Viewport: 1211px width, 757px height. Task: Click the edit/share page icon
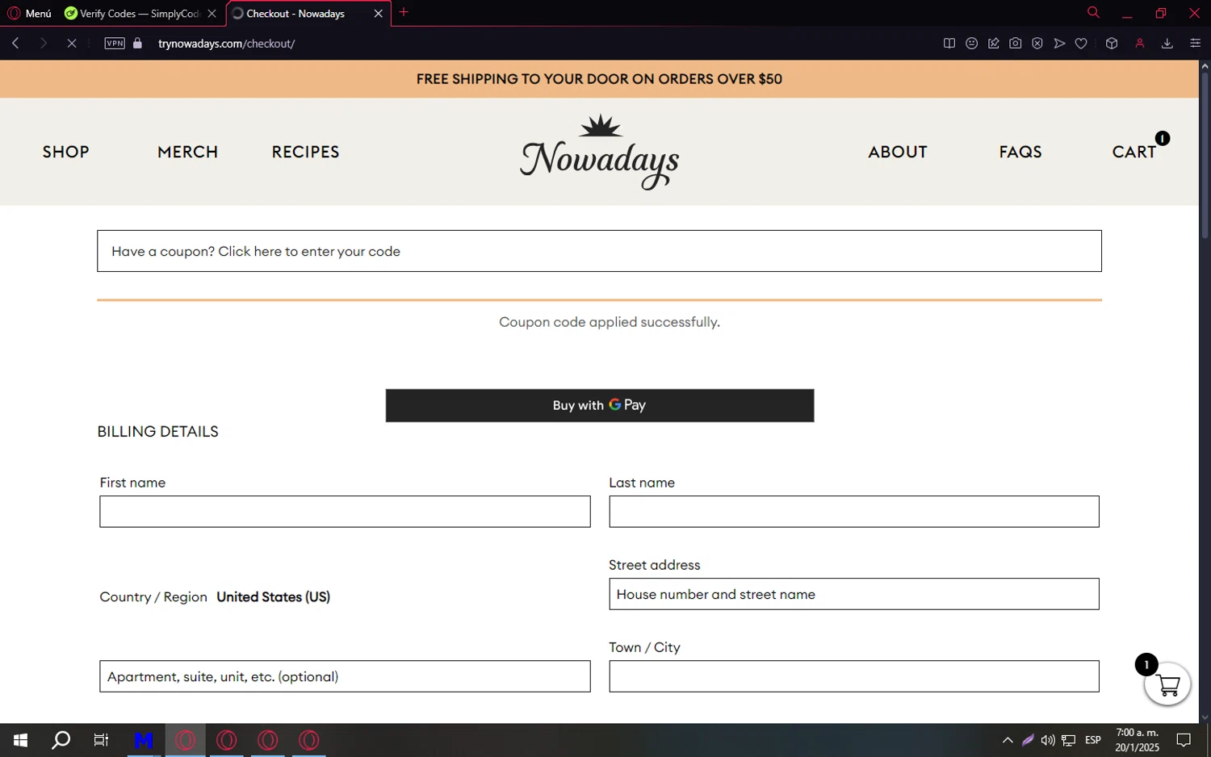(993, 44)
